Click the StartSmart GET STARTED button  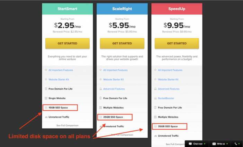point(67,43)
